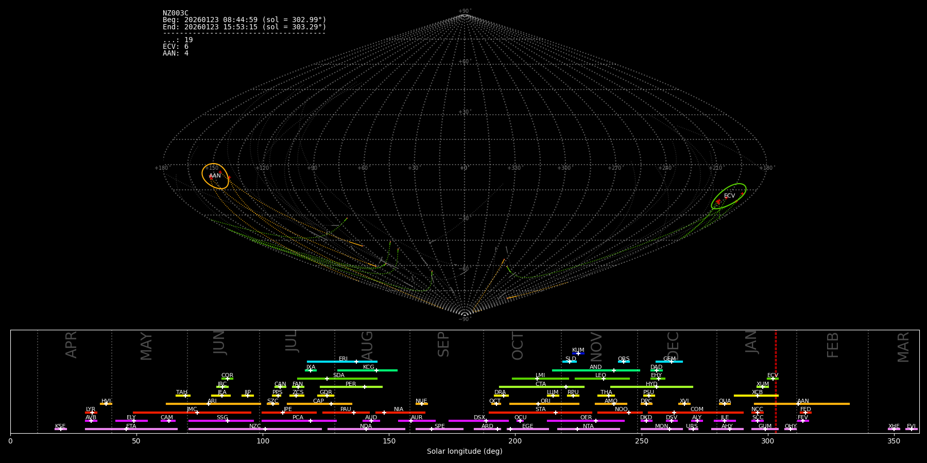Click the ETA shower label
The width and height of the screenshot is (927, 463).
131,426
